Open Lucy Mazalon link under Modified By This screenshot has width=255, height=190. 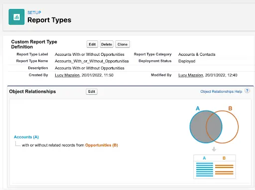point(191,75)
